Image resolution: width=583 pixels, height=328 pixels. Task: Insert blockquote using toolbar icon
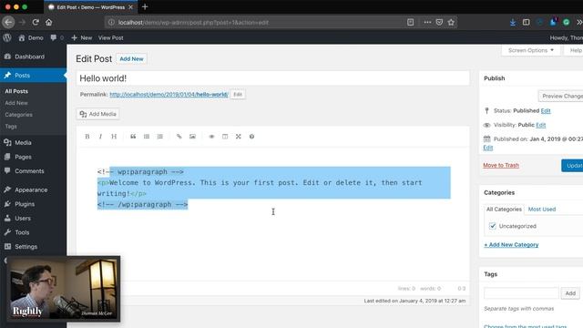click(x=133, y=137)
